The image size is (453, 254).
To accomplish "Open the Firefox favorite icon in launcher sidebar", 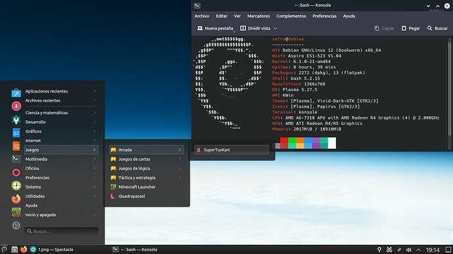I will click(x=16, y=199).
